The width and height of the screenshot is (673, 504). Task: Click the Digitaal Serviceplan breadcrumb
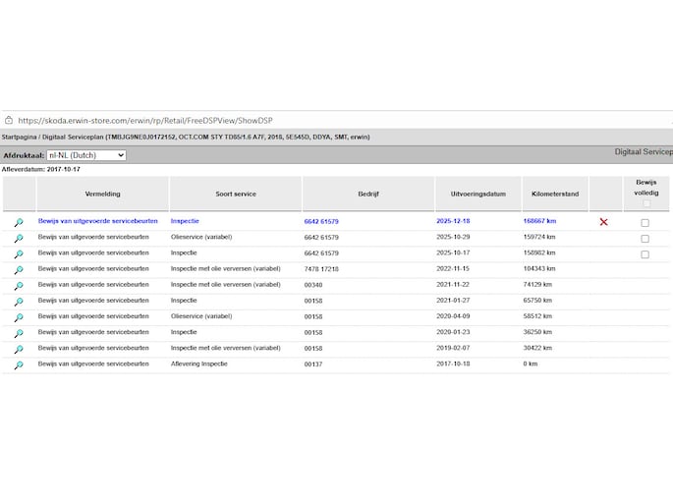75,138
